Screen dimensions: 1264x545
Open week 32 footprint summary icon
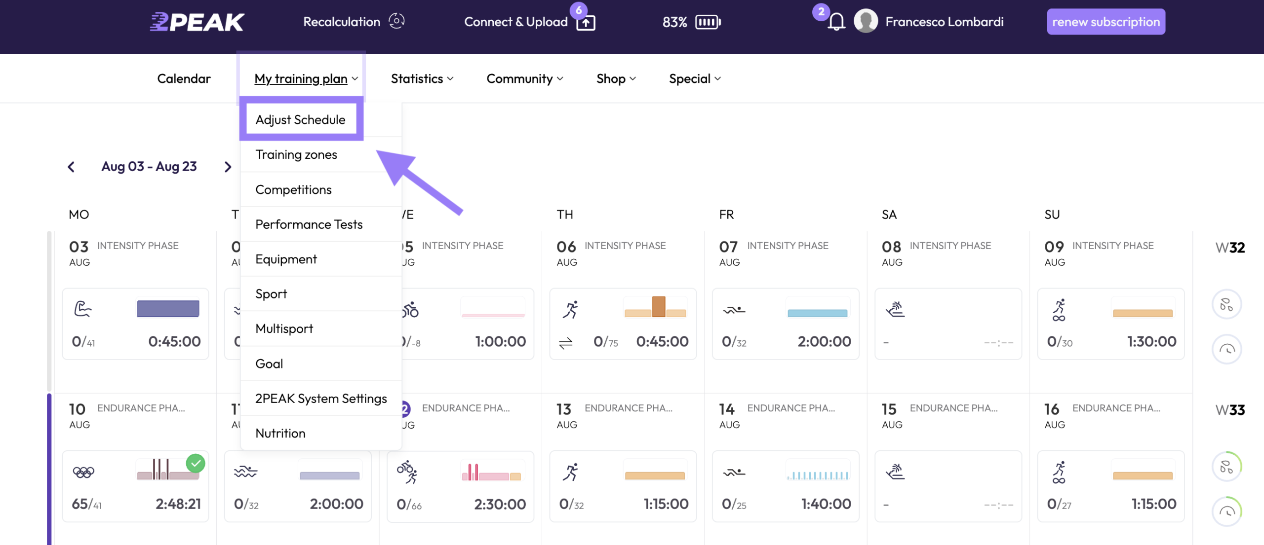pos(1226,304)
